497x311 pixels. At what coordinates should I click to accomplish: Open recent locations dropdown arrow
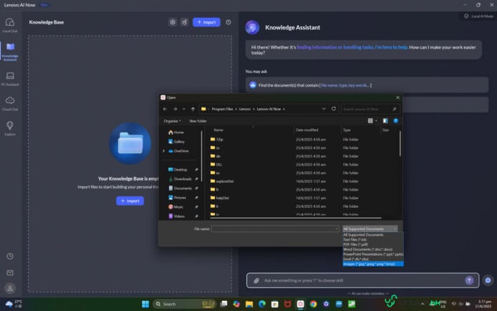tap(184, 109)
